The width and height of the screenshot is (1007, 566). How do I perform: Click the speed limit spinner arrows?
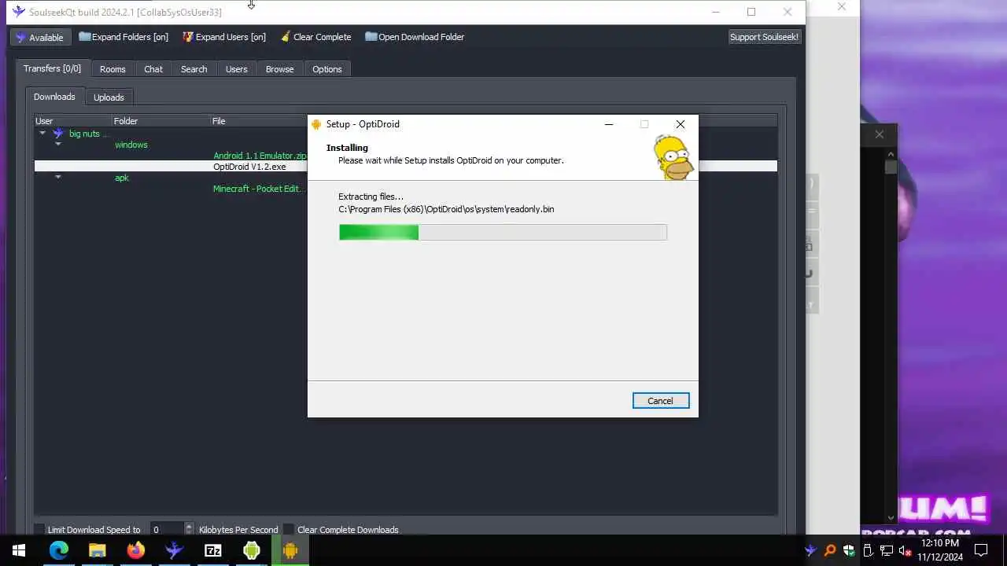click(188, 530)
